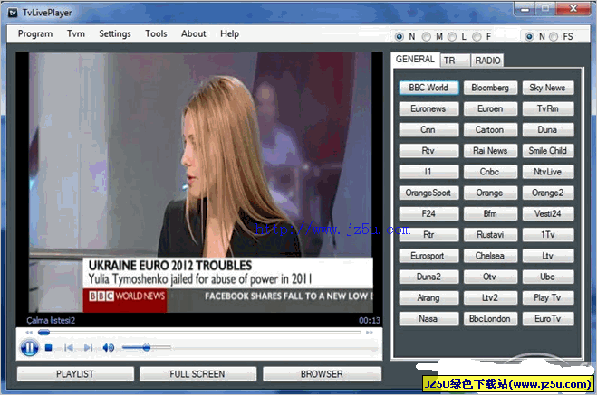This screenshot has width=597, height=395.
Task: Play the Ltv2 channel
Action: (x=490, y=297)
